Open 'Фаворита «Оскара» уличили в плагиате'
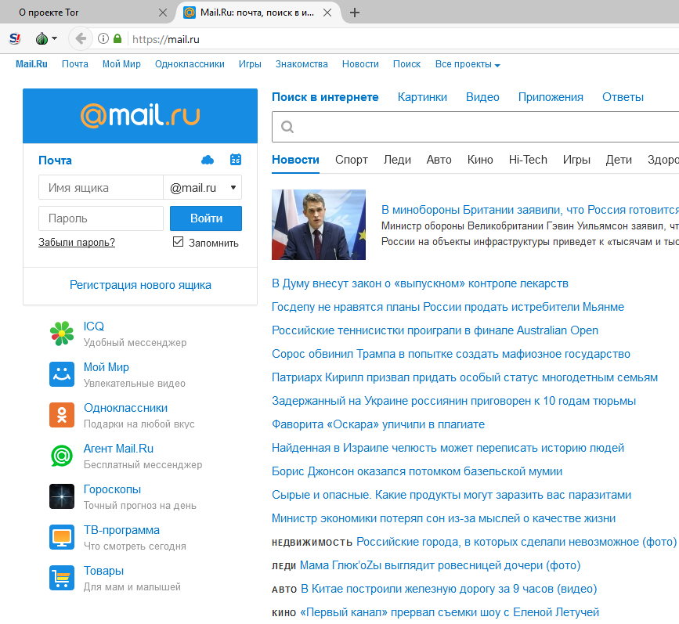Viewport: 679px width, 624px height. coord(378,424)
